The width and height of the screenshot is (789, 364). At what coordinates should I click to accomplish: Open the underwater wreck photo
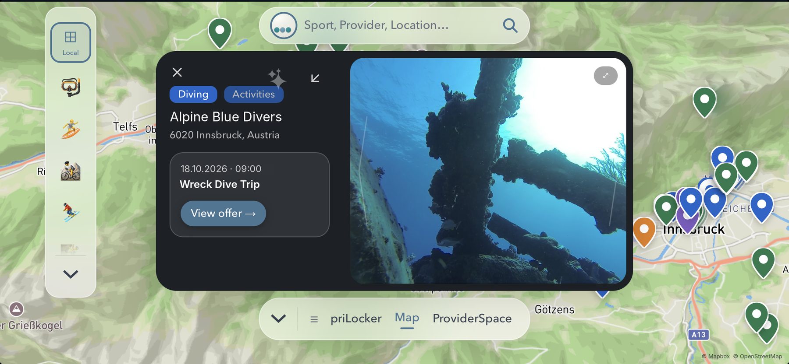[x=488, y=171]
